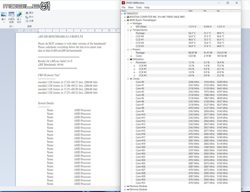The height and width of the screenshot is (192, 250).
Task: Click the x265.ru benchmark URL in document
Action: tap(64, 51)
